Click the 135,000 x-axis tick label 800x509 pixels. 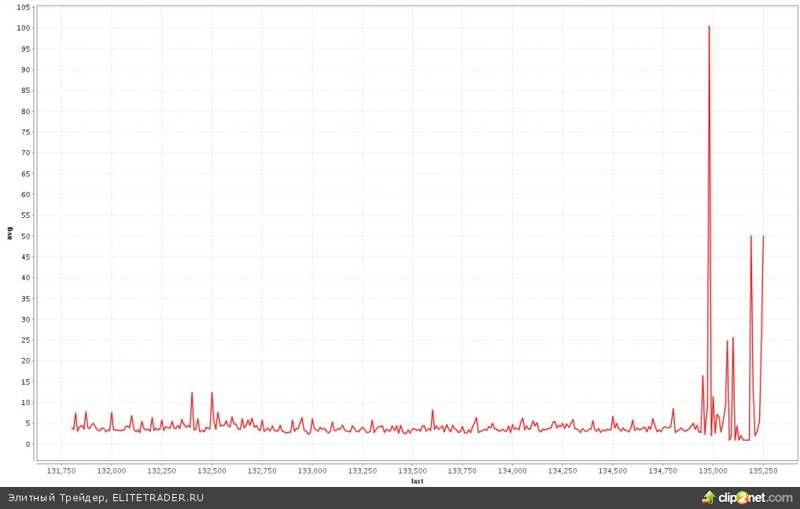713,470
